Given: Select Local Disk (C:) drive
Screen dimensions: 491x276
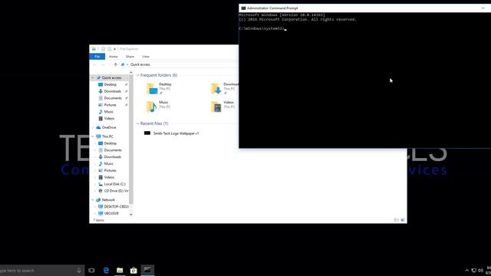Looking at the screenshot, I should [114, 184].
